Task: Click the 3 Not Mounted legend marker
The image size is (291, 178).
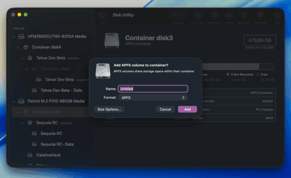Action: pos(228,74)
